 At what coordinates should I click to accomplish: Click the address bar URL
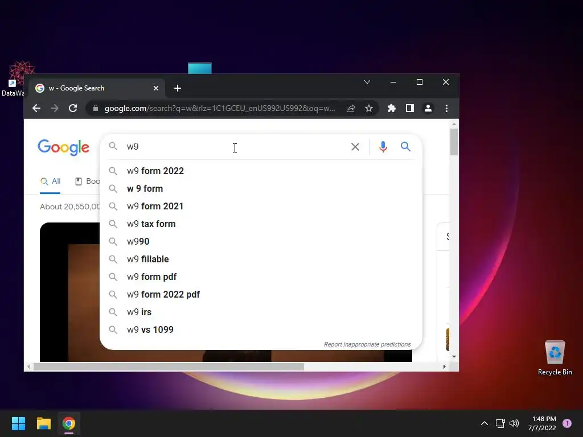point(219,108)
